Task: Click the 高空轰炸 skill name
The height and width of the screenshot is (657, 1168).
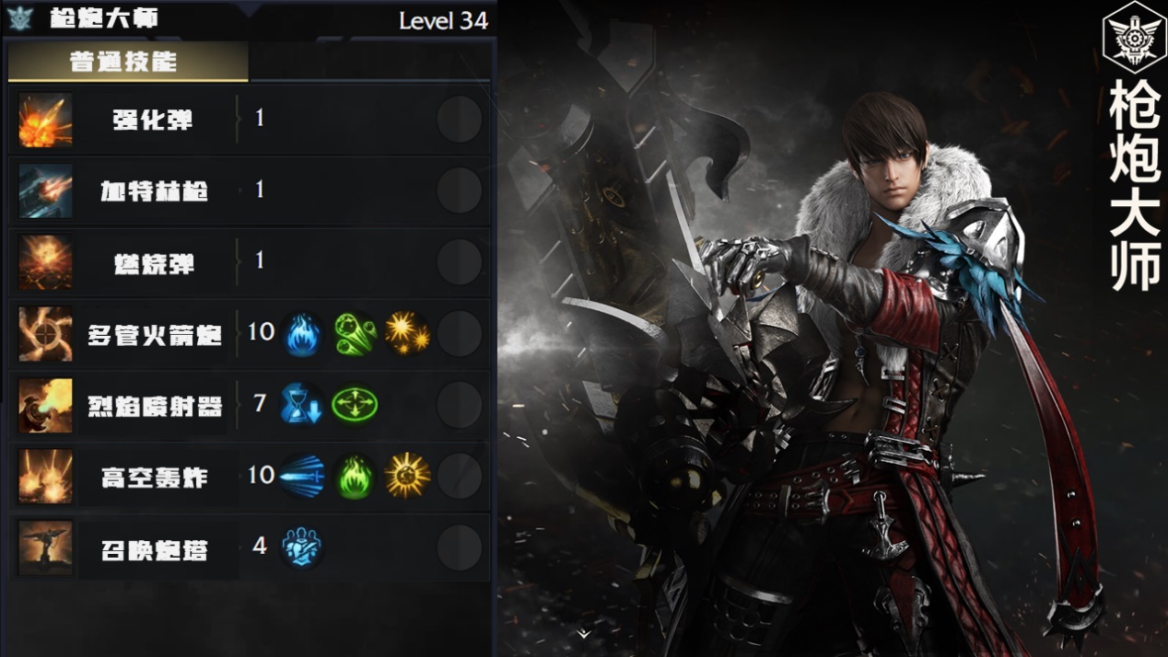Action: 155,478
